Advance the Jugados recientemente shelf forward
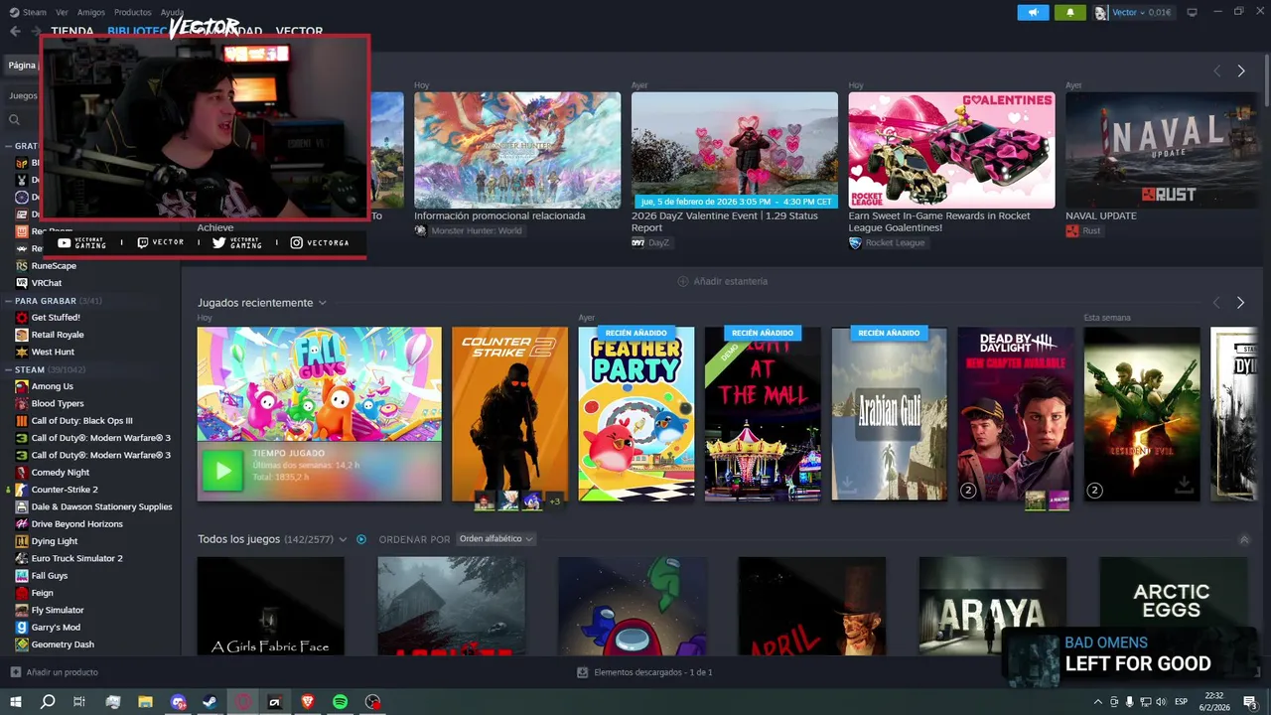Viewport: 1271px width, 715px height. [1240, 303]
